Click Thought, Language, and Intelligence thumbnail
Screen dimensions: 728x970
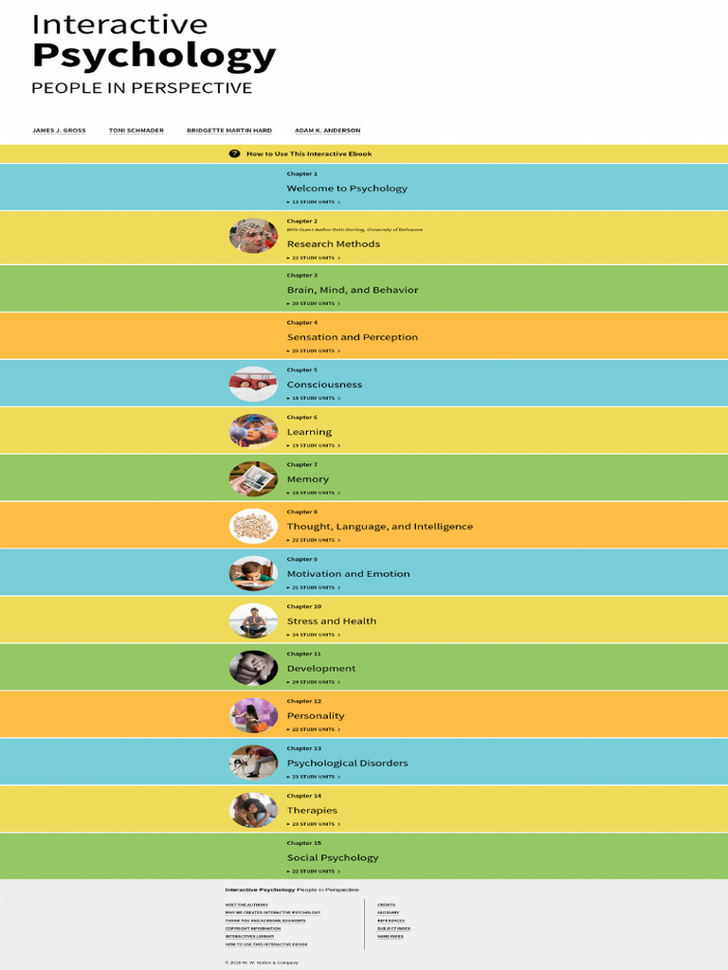click(x=253, y=526)
